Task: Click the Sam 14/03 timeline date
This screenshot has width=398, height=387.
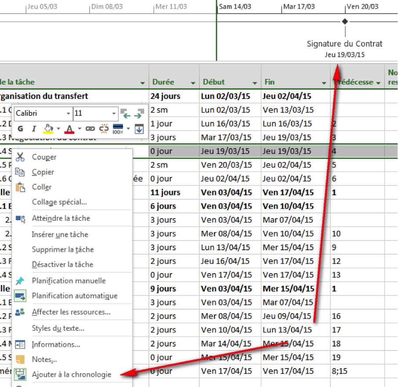Action: (235, 7)
